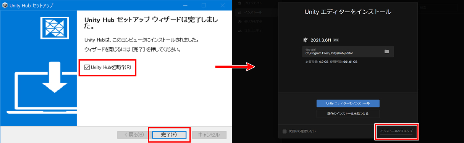Click the キャンセル button
Screen dimensions: 464x143
[x=209, y=135]
